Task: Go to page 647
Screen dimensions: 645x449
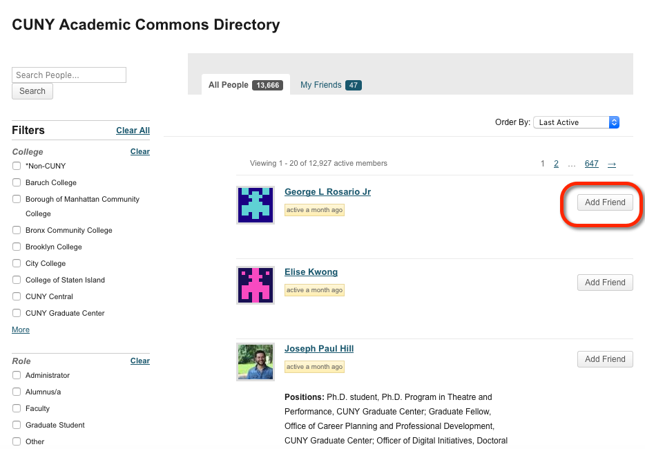Action: tap(592, 164)
